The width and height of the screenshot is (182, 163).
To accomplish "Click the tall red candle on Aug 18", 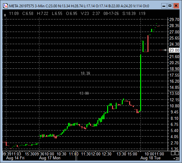I will [148, 43].
